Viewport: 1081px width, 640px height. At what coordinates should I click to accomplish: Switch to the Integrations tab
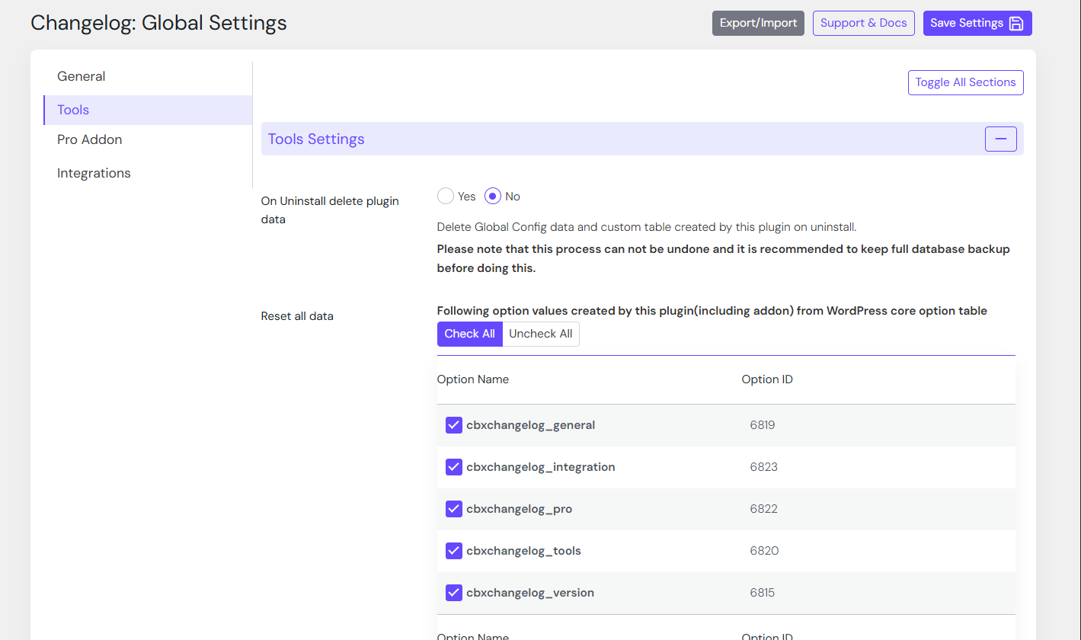[x=148, y=173]
